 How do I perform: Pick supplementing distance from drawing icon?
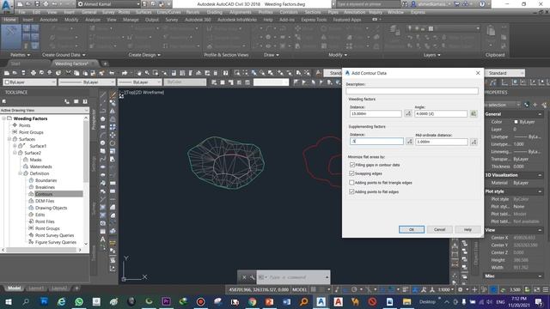(x=409, y=142)
